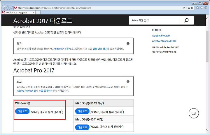The height and width of the screenshot is (135, 210).
Task: Open the chat bubble support icon
Action: pos(194,113)
